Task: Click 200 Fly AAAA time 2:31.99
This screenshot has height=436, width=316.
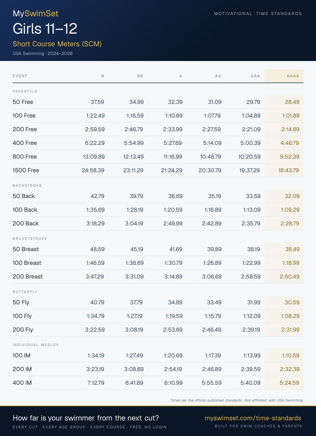Action: click(x=290, y=330)
